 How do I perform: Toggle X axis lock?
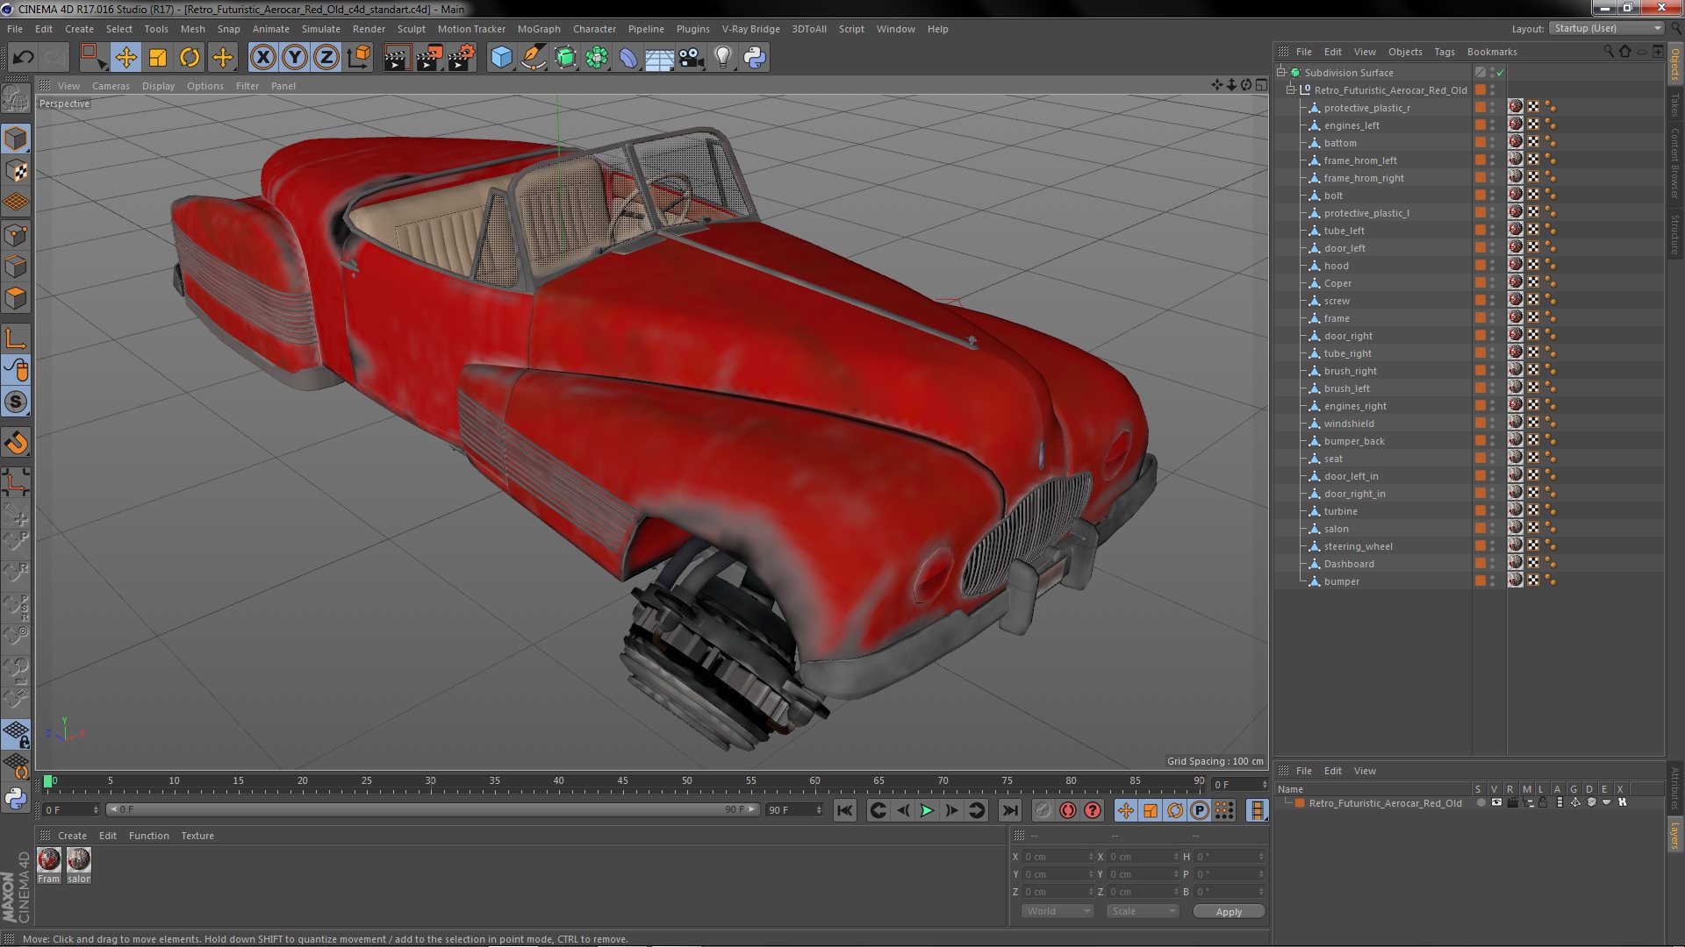(x=262, y=58)
